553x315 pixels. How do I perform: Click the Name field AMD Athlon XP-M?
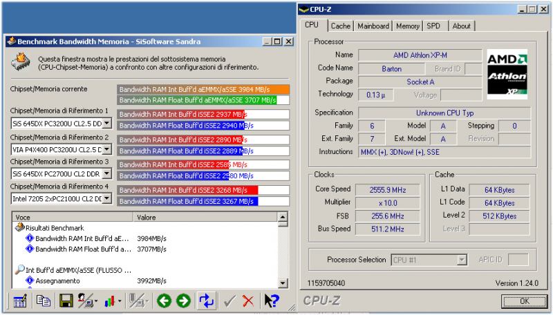pos(420,55)
